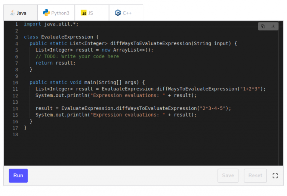
Task: Click the Java coffee cup logo
Action: coord(12,13)
